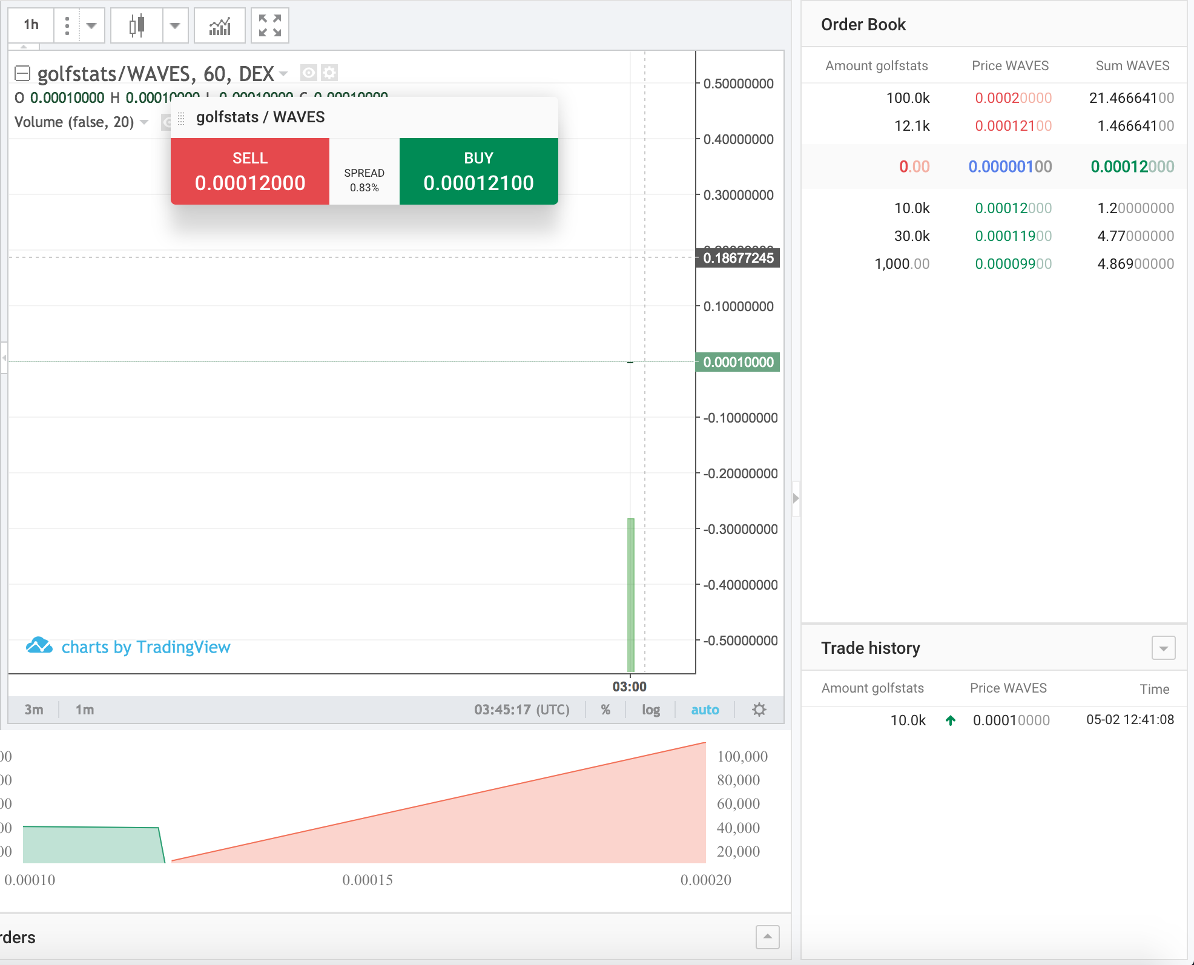The image size is (1194, 965).
Task: Open Trade history dropdown menu
Action: (x=1163, y=648)
